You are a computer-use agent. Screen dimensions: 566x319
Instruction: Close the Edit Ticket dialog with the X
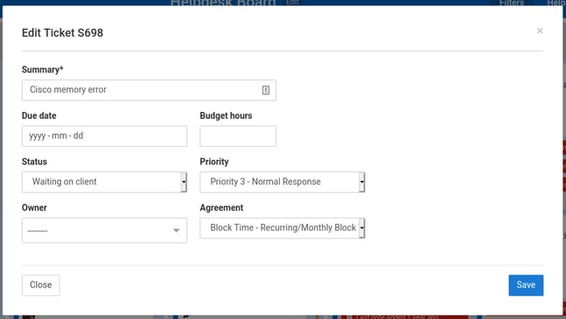[x=540, y=31]
